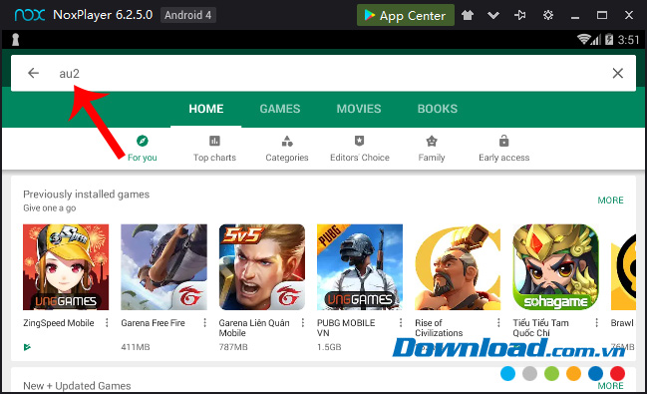Click the toolbar pin icon in title bar
This screenshot has width=647, height=394.
click(x=520, y=15)
